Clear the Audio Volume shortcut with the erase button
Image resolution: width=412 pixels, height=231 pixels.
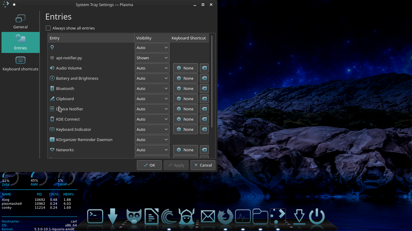click(204, 68)
